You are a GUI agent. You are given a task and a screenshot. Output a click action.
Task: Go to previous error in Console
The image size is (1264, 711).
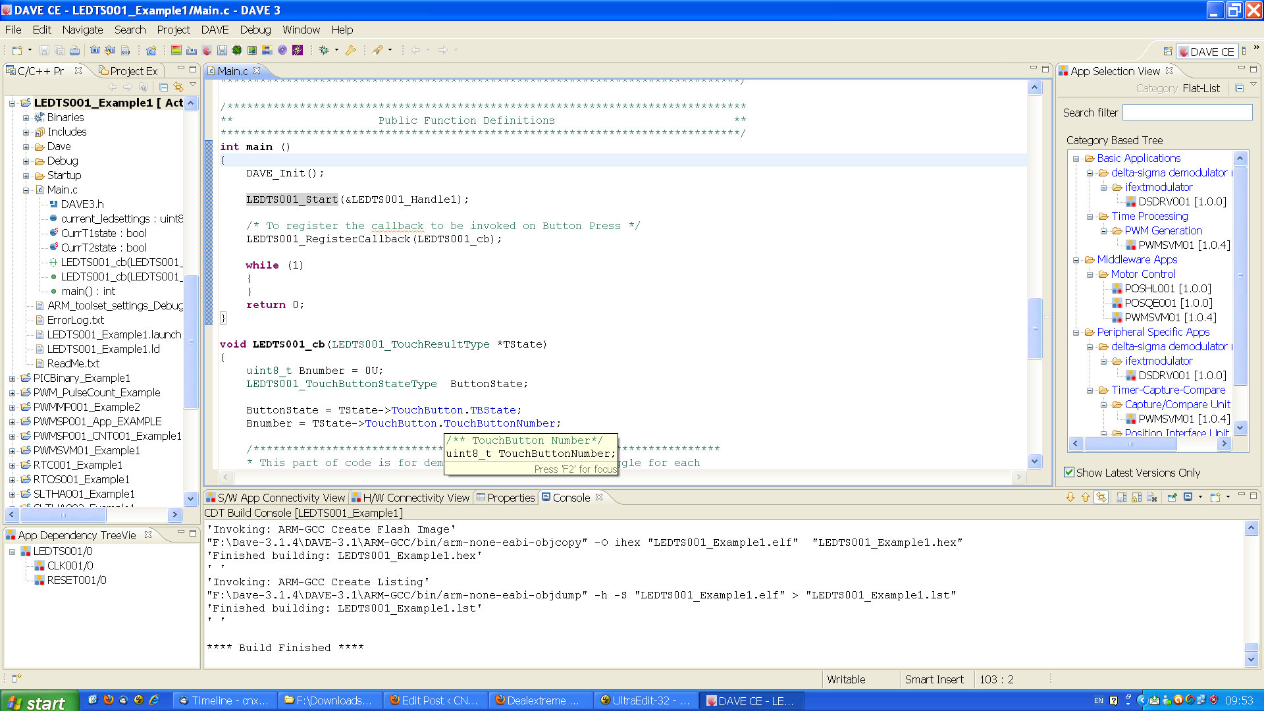tap(1086, 497)
